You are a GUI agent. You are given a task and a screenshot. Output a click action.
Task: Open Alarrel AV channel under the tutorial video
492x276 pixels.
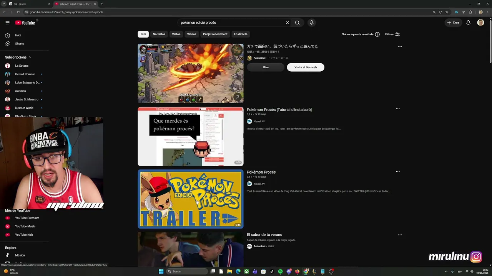point(259,121)
